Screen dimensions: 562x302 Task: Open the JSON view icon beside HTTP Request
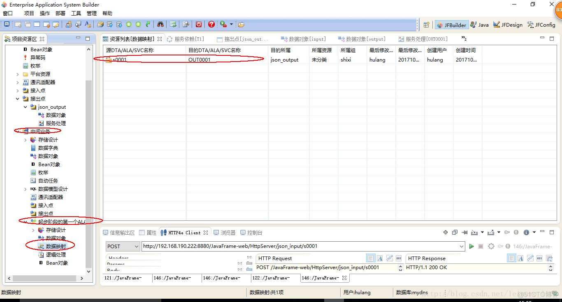pyautogui.click(x=390, y=258)
